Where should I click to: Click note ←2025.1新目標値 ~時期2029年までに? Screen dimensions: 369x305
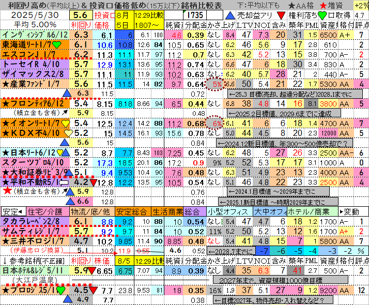[279, 202]
